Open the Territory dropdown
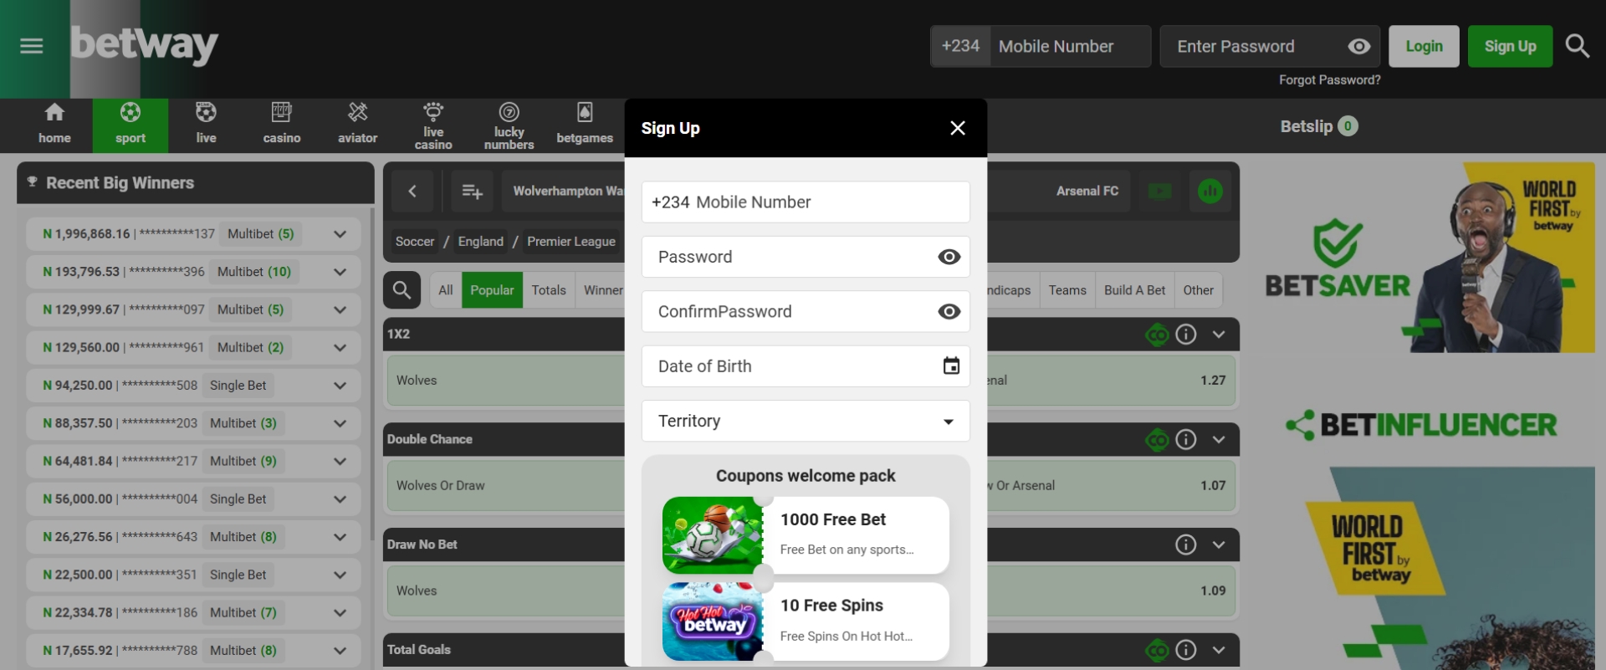Screen dimensions: 1606x670 click(806, 421)
